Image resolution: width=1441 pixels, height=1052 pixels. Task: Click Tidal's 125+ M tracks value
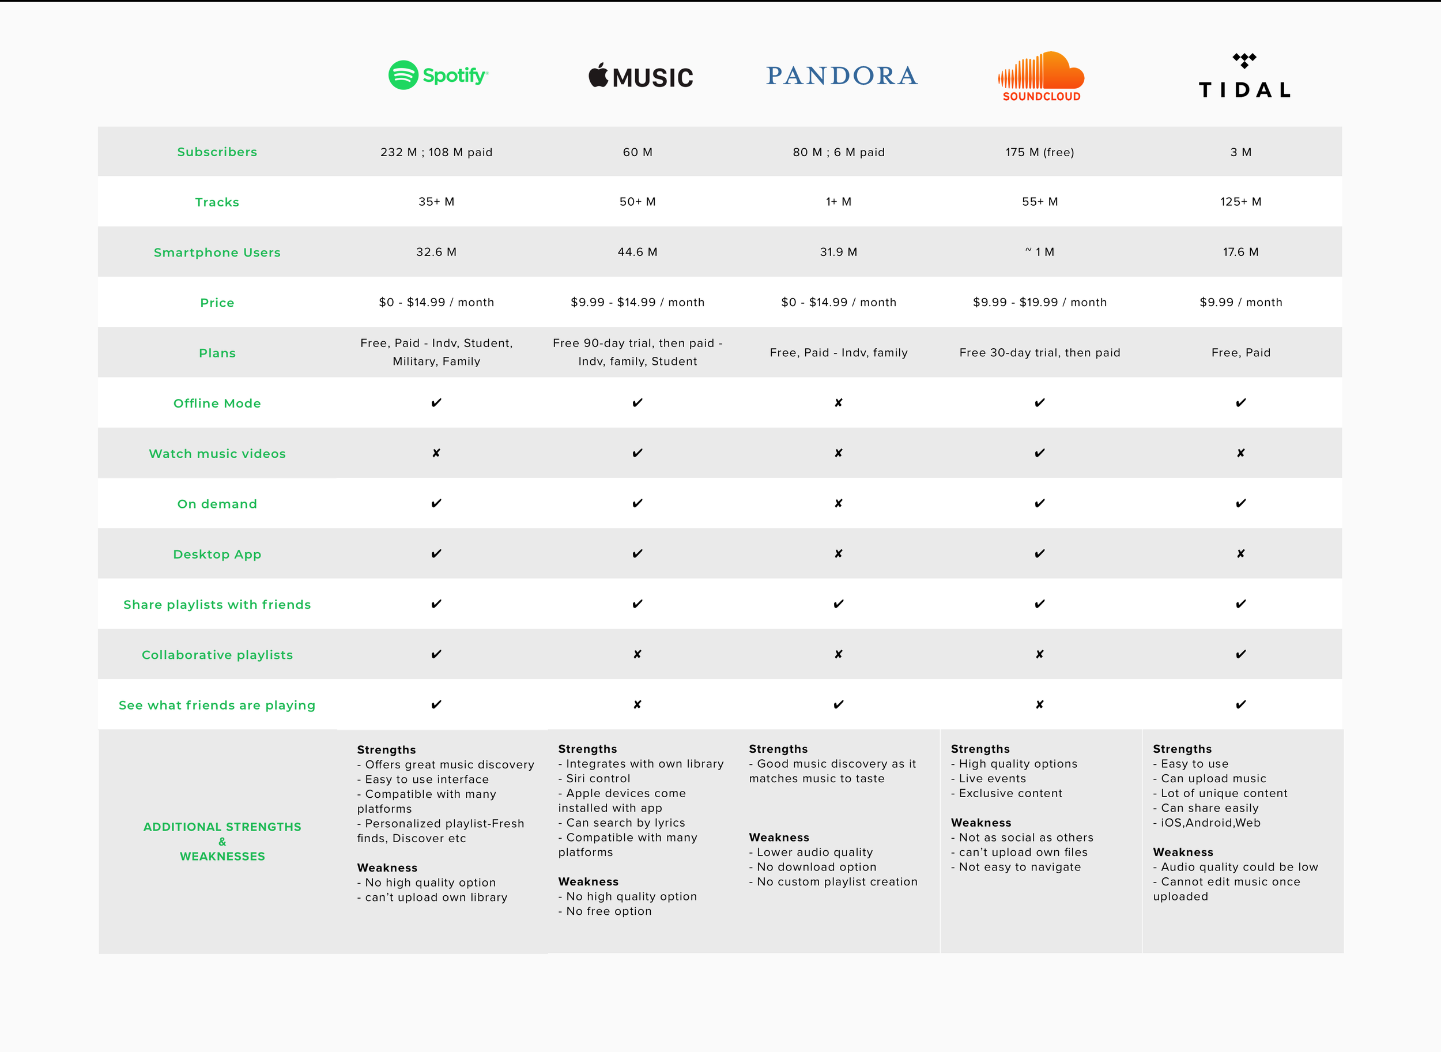[1240, 202]
